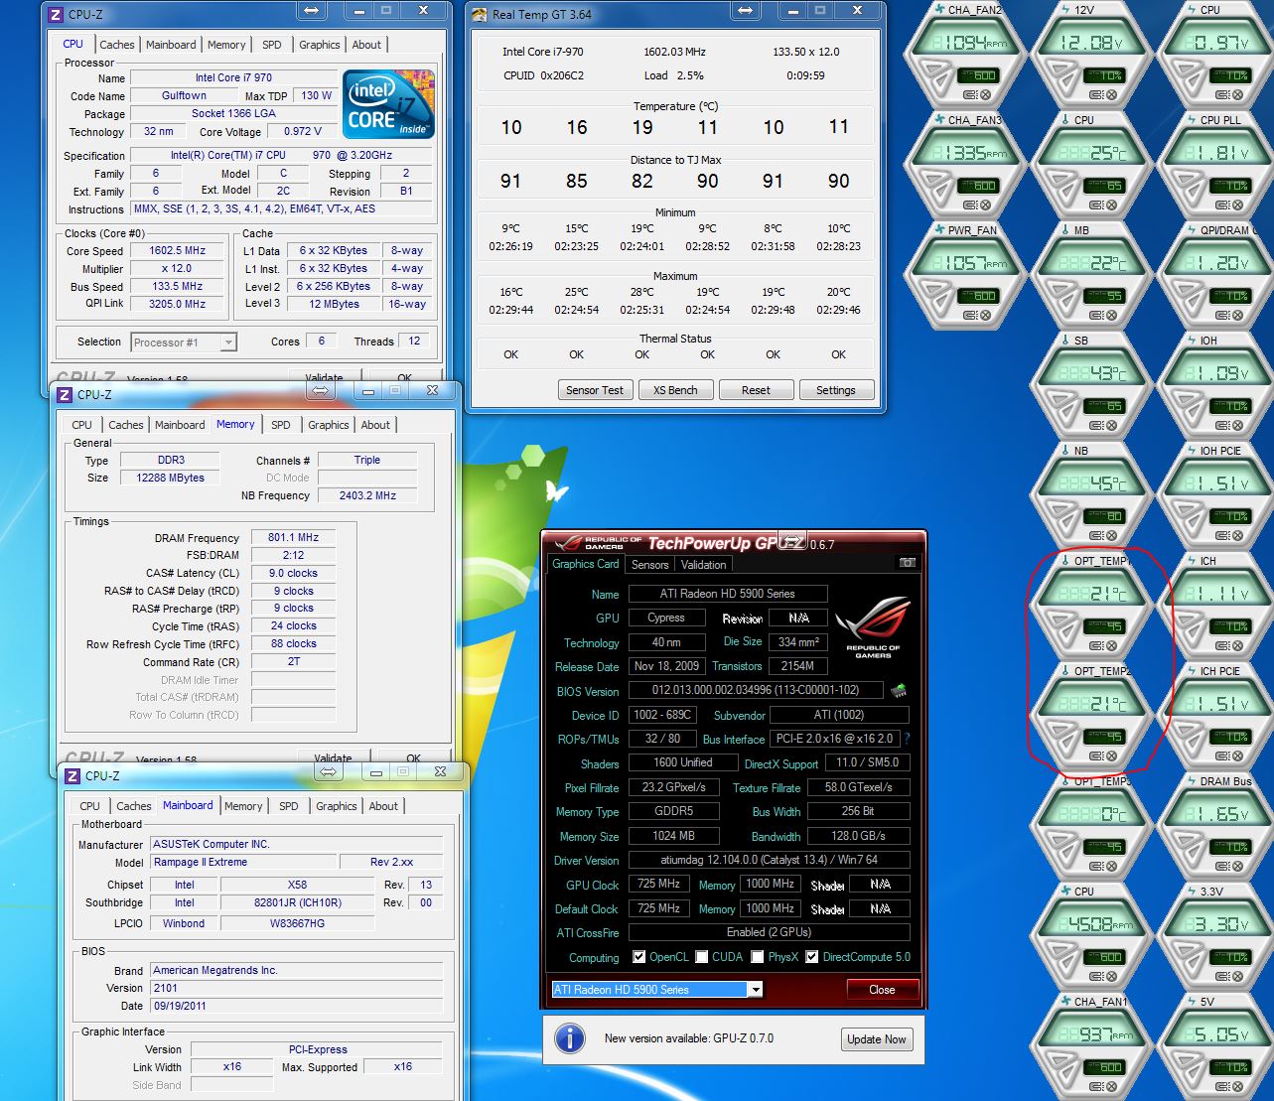Click Driver Version atiumdag field
The width and height of the screenshot is (1274, 1101).
(x=770, y=860)
